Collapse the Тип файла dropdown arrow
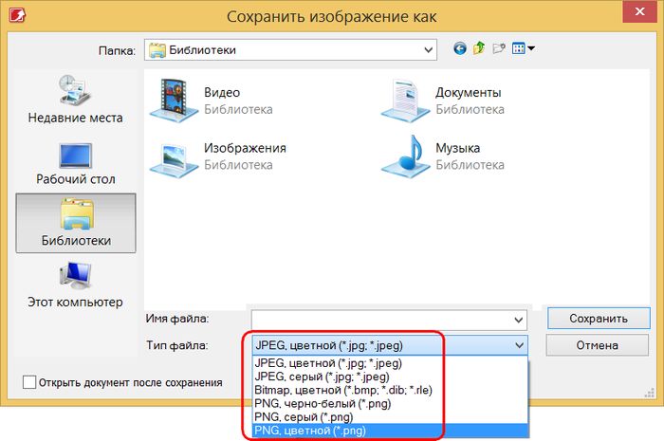 click(x=519, y=345)
